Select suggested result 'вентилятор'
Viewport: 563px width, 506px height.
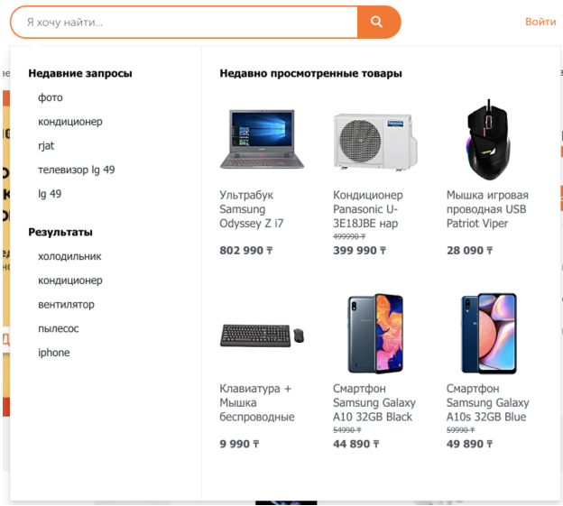coord(66,305)
